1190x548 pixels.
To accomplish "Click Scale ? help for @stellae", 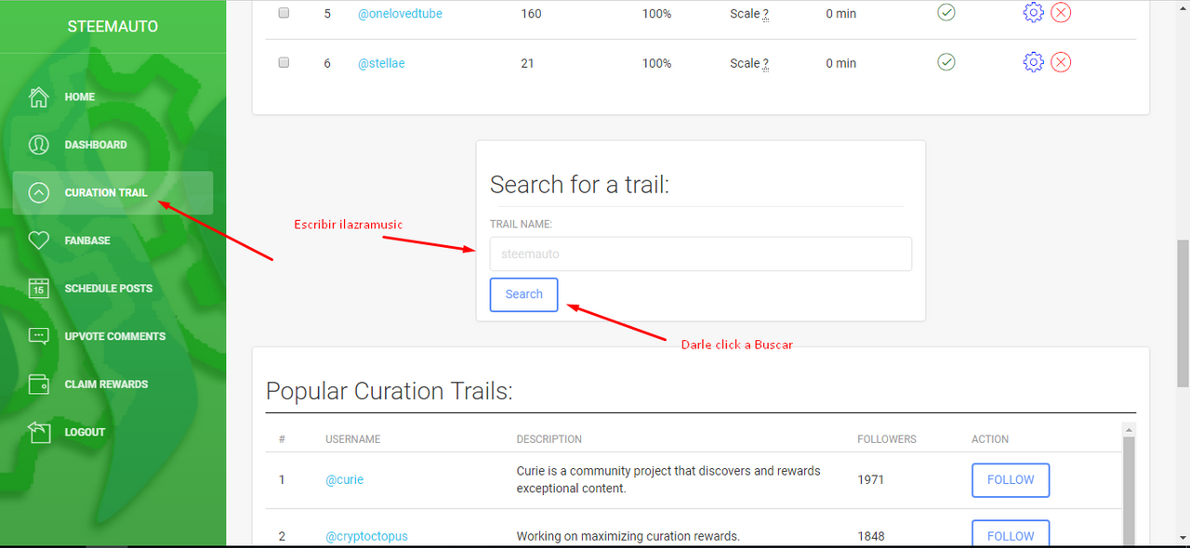I will (x=749, y=63).
